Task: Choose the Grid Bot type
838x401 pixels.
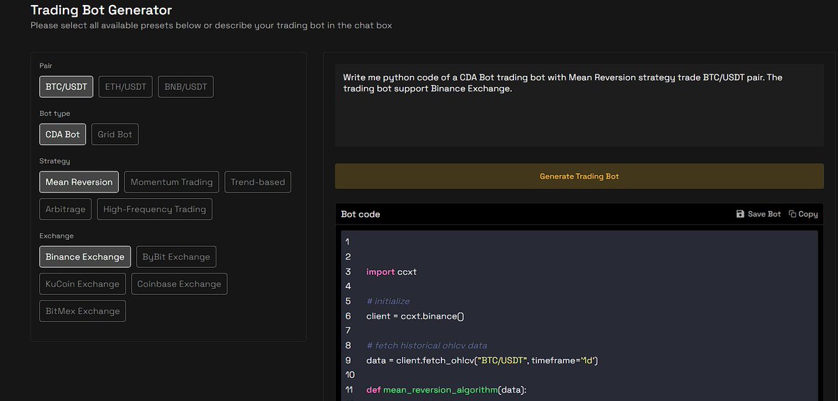Action: point(115,134)
